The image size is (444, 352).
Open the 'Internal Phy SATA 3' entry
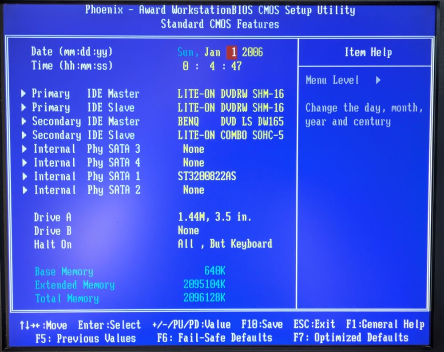pos(87,149)
